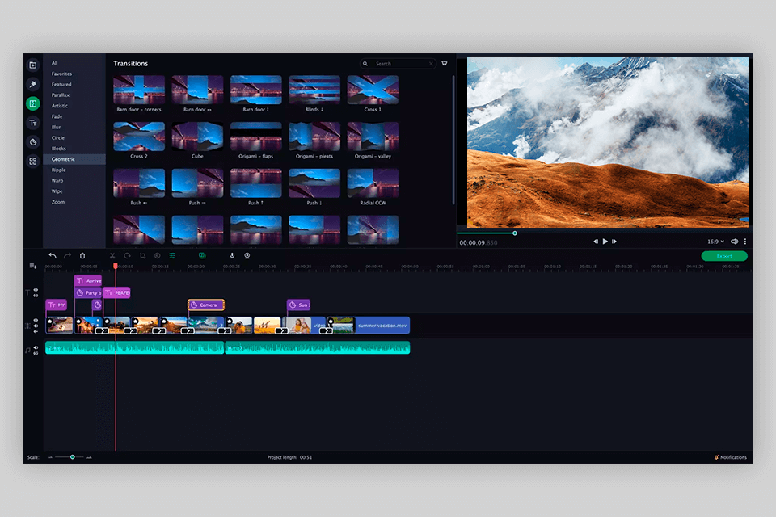This screenshot has width=776, height=517.
Task: Rotate the clip using the rotate icon
Action: coord(127,256)
